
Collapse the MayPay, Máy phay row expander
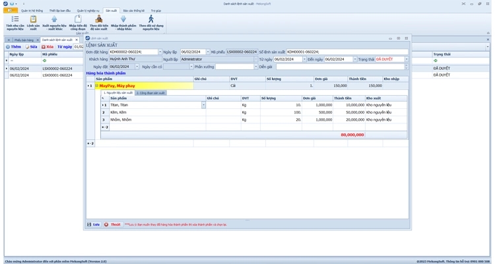96,86
